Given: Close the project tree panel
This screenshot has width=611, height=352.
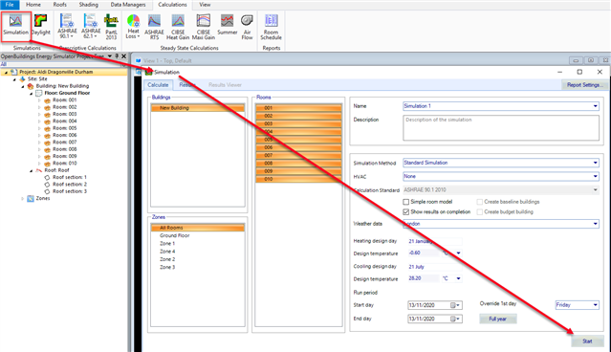Looking at the screenshot, I should click(124, 56).
